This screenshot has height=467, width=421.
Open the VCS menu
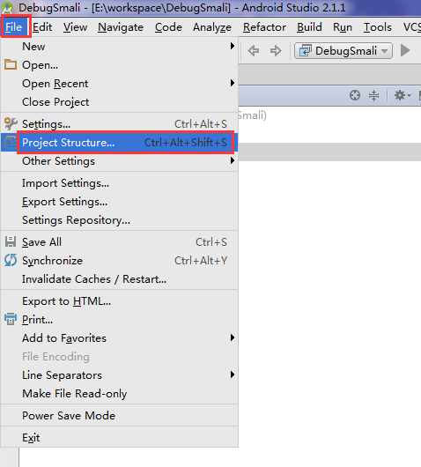pos(412,27)
